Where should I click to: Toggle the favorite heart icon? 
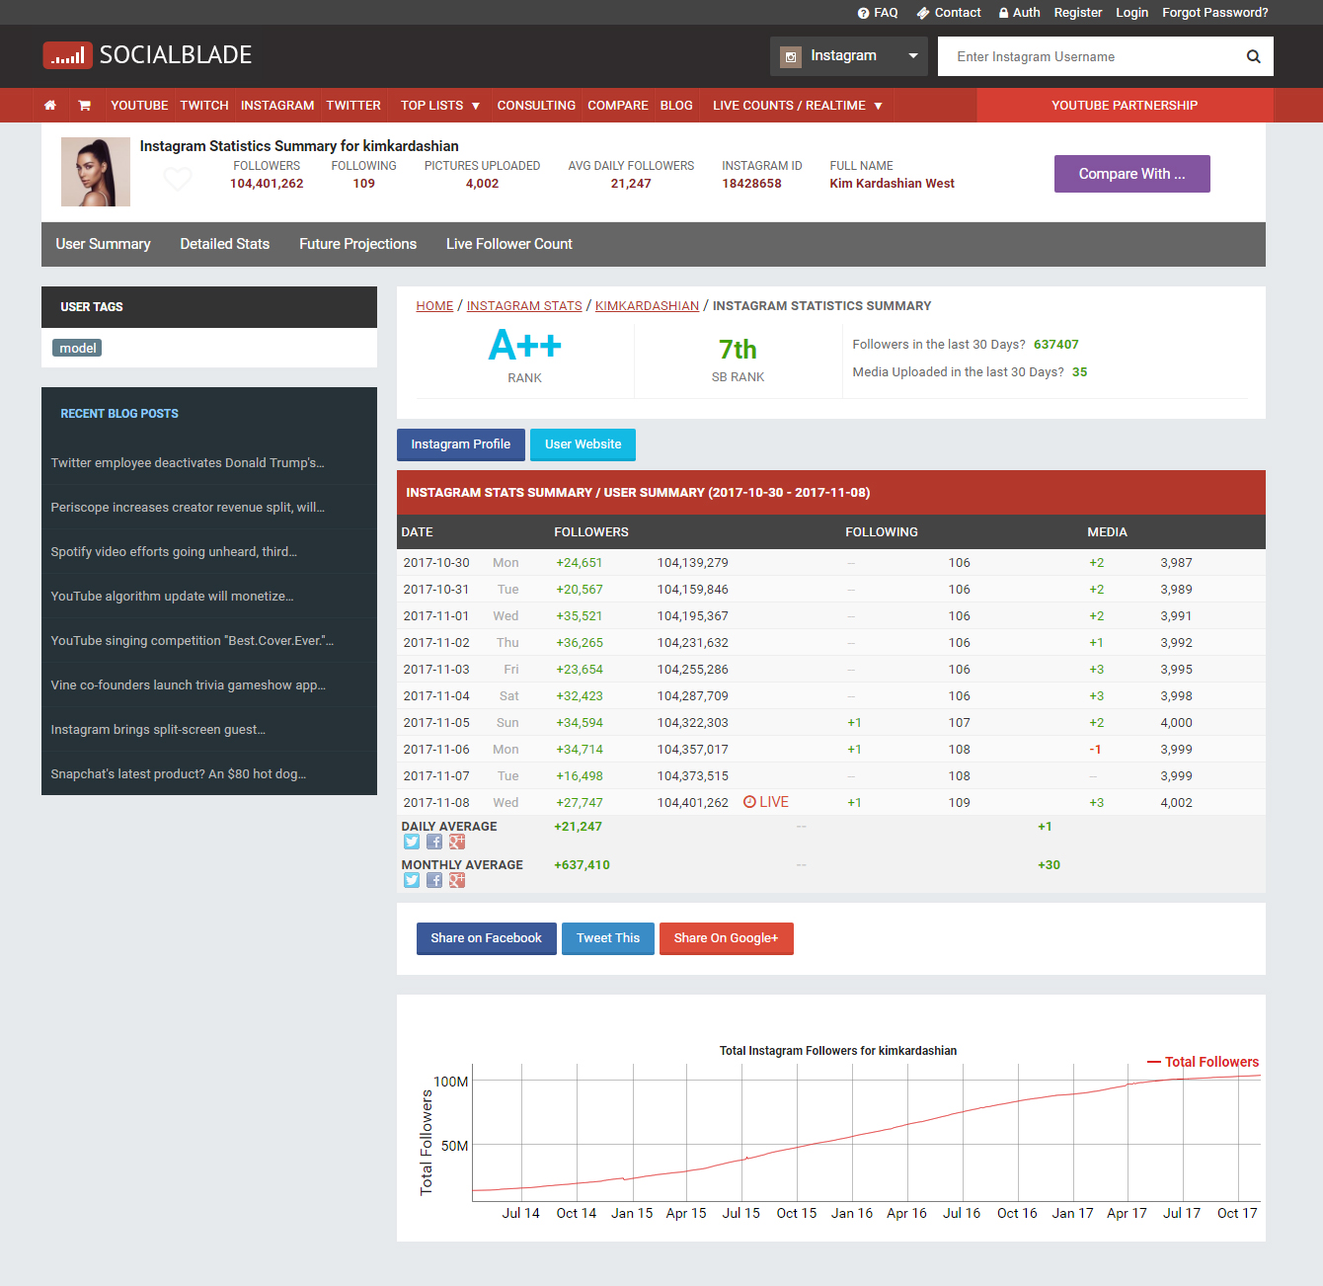point(178,180)
